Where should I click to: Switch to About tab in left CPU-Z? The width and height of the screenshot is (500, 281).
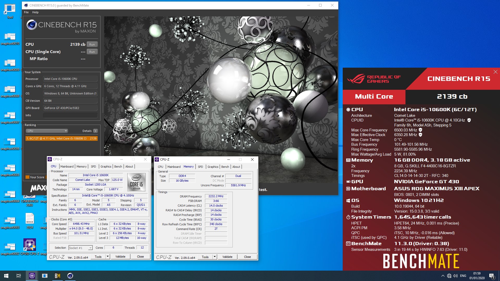coord(129,167)
